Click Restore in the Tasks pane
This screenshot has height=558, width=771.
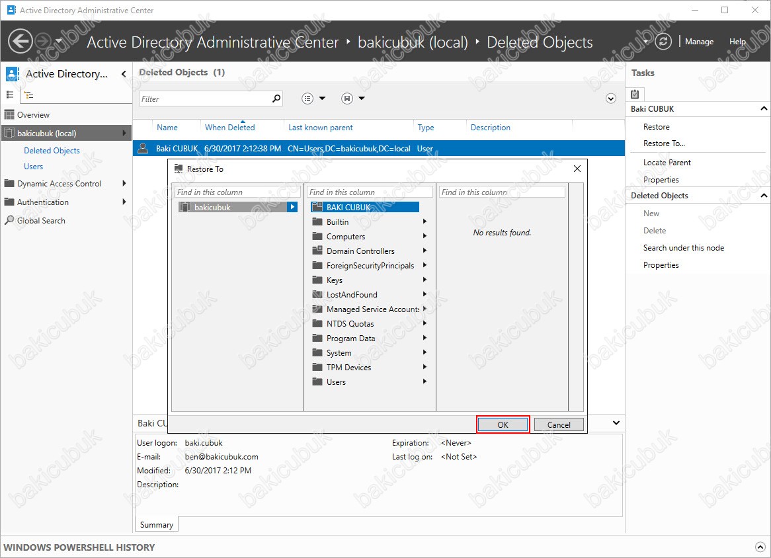(x=657, y=127)
